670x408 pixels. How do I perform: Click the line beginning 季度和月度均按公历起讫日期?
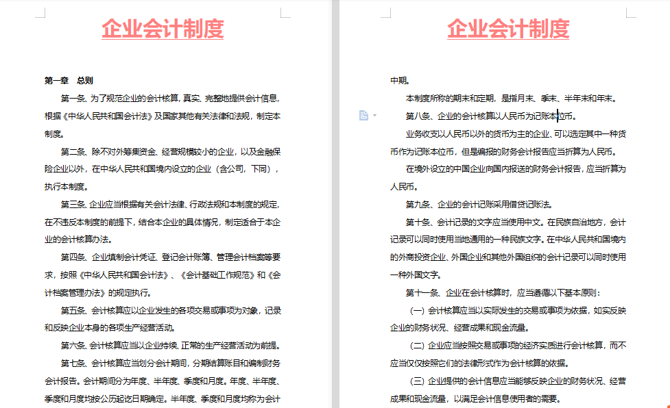163,399
